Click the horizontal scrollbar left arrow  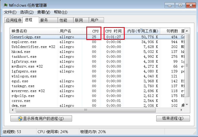[13, 110]
